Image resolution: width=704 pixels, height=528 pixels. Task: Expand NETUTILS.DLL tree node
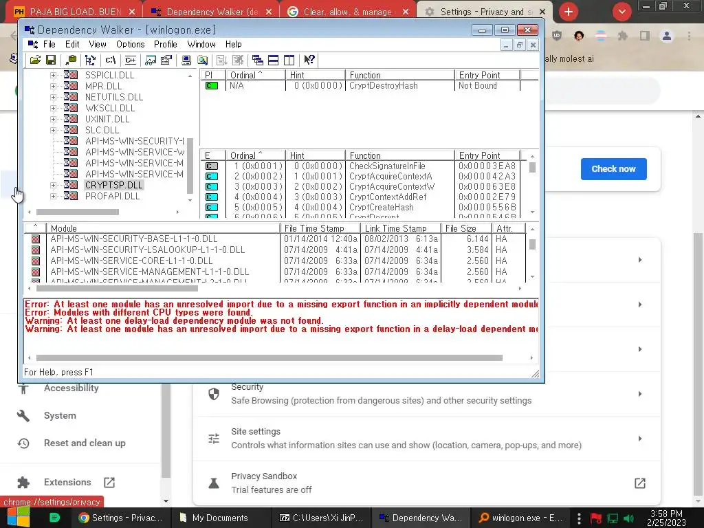pyautogui.click(x=53, y=97)
